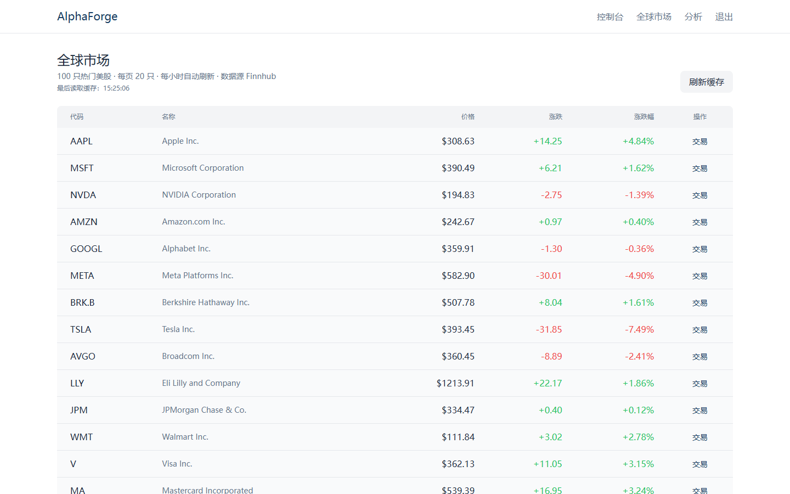Click the 价格 column header

[467, 117]
